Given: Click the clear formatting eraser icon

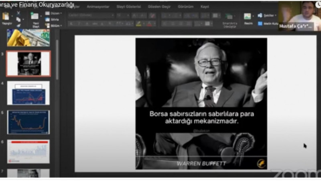Looking at the screenshot, I should click(x=152, y=15).
